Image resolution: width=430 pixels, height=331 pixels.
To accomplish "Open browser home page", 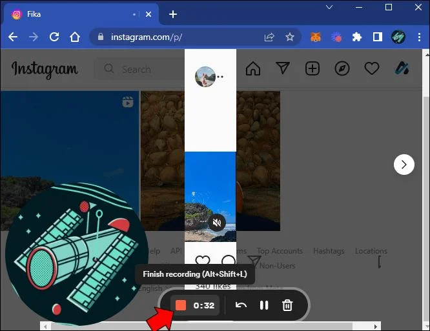I will 75,37.
